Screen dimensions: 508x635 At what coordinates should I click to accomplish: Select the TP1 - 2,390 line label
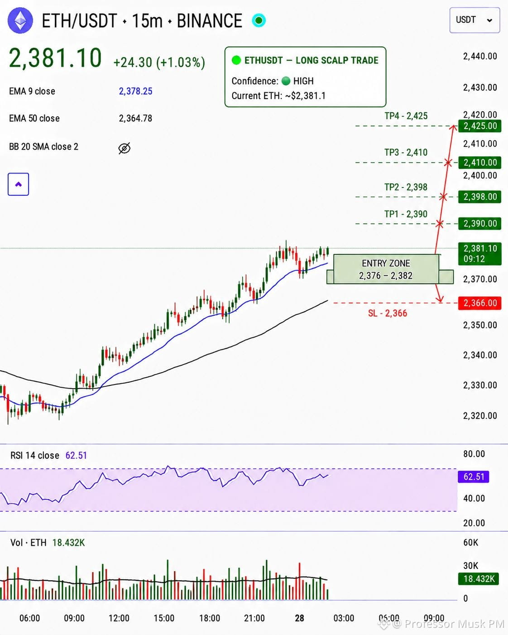click(x=406, y=214)
